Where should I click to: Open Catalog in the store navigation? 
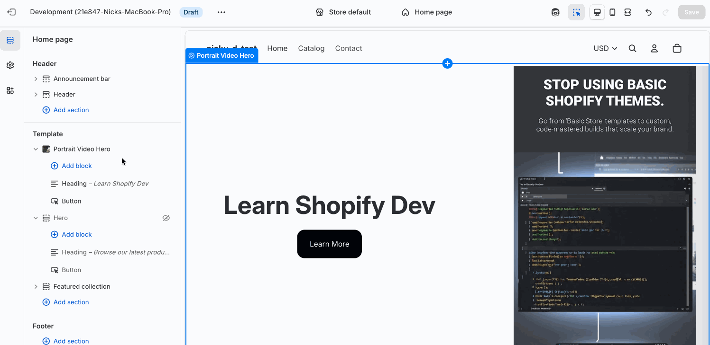(311, 48)
